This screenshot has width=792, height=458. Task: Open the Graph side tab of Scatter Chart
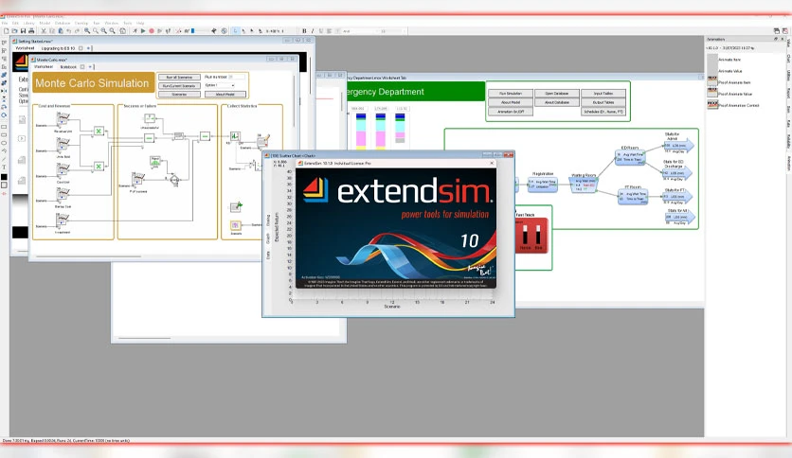click(x=268, y=238)
